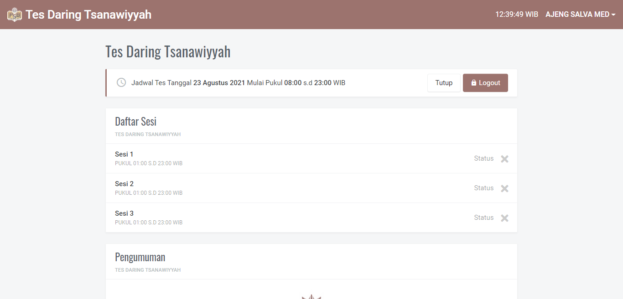Viewport: 623px width, 299px height.
Task: Click the padlock icon on the Logout button
Action: [x=474, y=83]
